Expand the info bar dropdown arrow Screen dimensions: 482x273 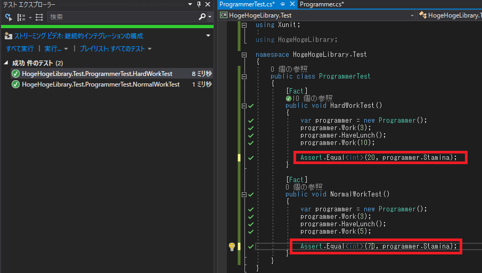coord(208,36)
